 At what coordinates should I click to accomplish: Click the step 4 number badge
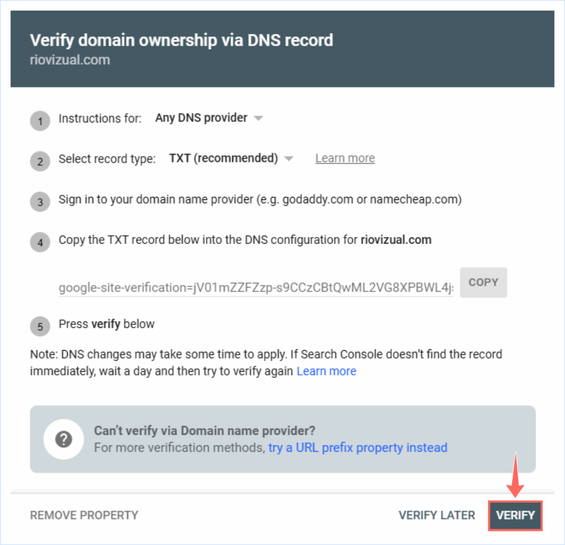pos(40,242)
